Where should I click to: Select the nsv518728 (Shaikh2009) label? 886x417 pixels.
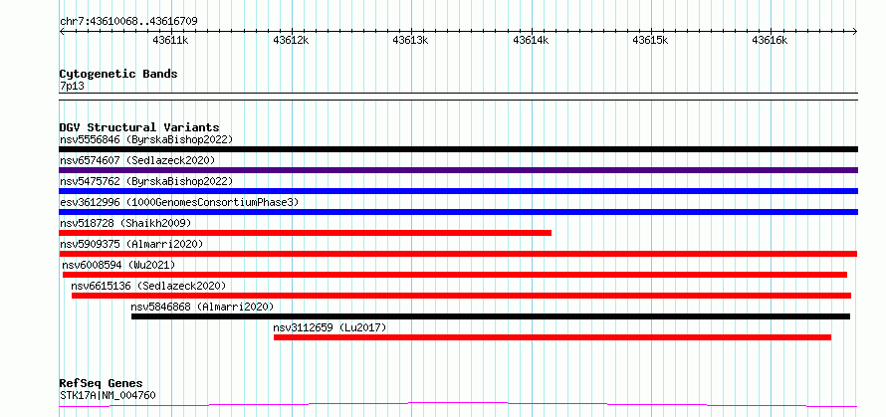[x=125, y=223]
